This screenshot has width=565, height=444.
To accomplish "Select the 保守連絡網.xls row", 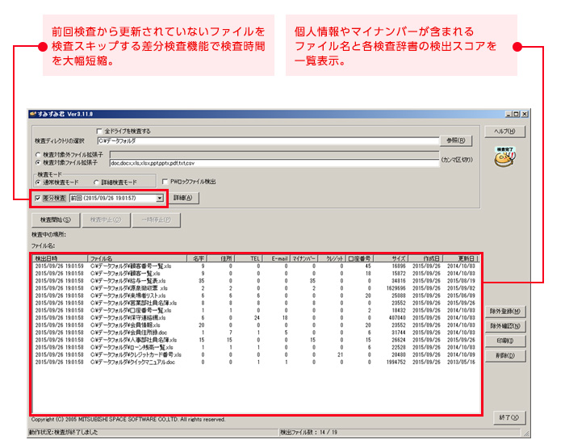I will click(255, 318).
